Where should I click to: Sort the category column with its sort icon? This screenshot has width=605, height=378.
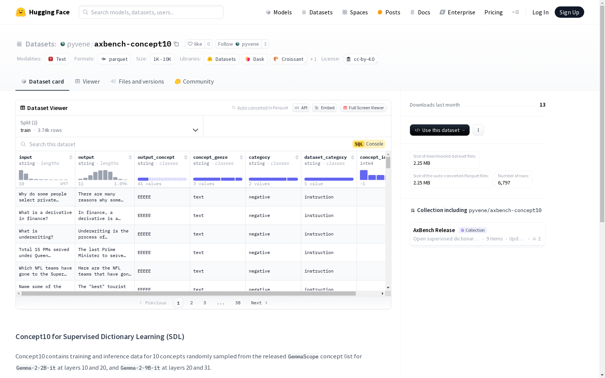pyautogui.click(x=297, y=157)
